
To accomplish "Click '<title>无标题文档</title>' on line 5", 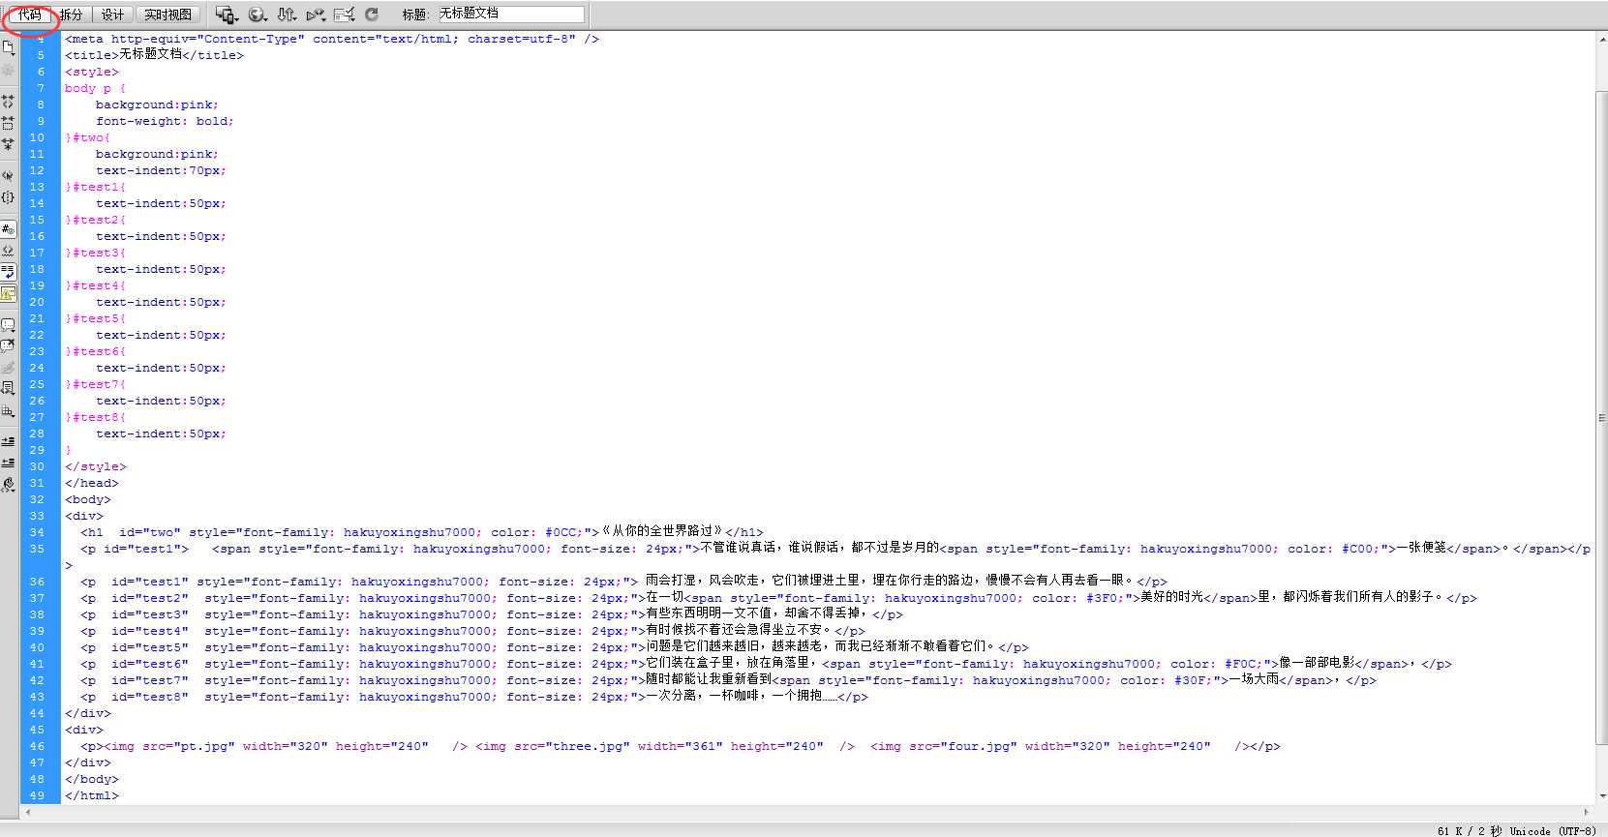I will [x=154, y=55].
